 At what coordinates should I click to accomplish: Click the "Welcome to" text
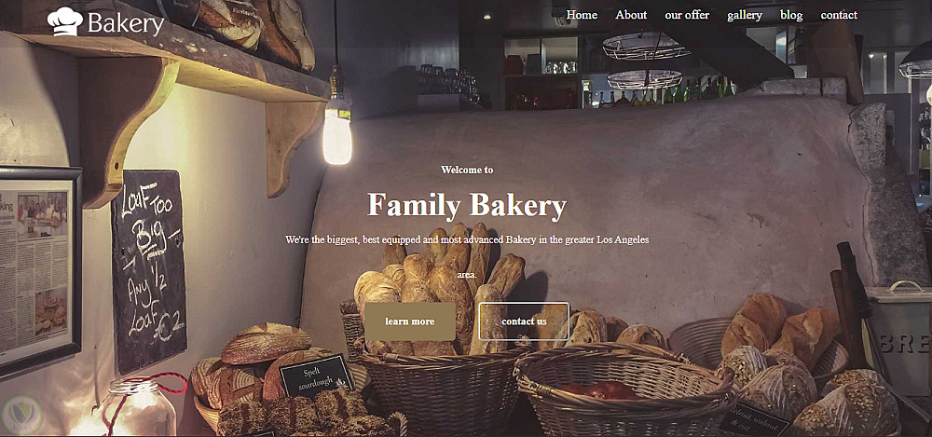point(467,170)
